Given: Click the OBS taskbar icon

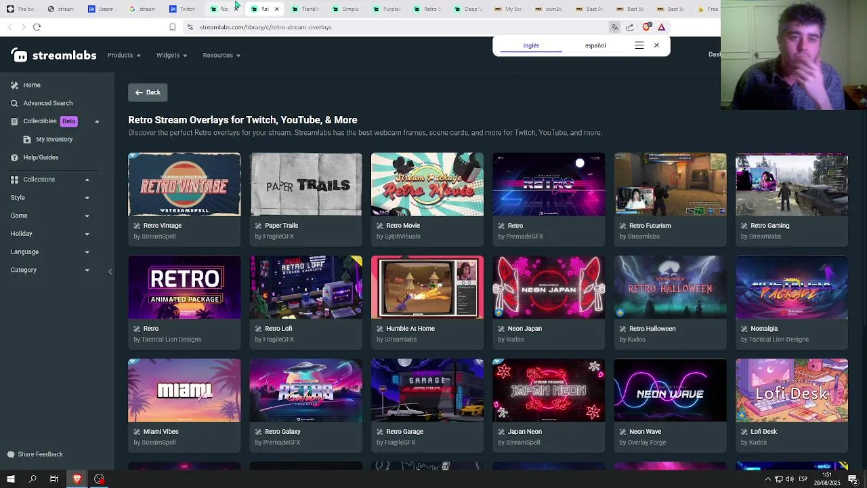Looking at the screenshot, I should click(x=100, y=479).
